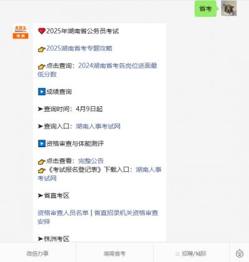The height and width of the screenshot is (262, 249).
Task: Tap the official account avatar icon
Action: point(21,31)
